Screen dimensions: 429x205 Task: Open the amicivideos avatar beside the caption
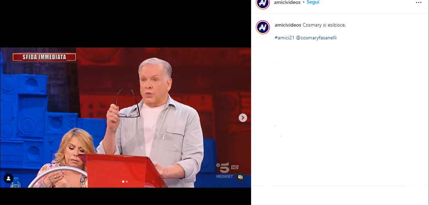pyautogui.click(x=263, y=27)
